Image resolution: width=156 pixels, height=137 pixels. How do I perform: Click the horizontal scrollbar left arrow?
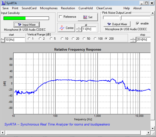click(x=2, y=133)
